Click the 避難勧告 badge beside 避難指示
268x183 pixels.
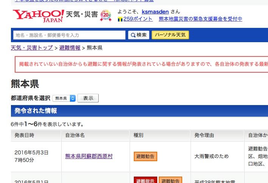(x=170, y=180)
